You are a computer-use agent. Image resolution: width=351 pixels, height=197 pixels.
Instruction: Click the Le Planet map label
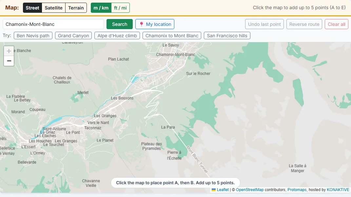click(x=105, y=140)
